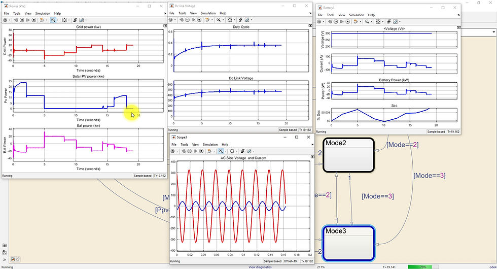Expand configuration dropdown in Dc link Voltage scope
This screenshot has height=269, width=497.
point(175,20)
